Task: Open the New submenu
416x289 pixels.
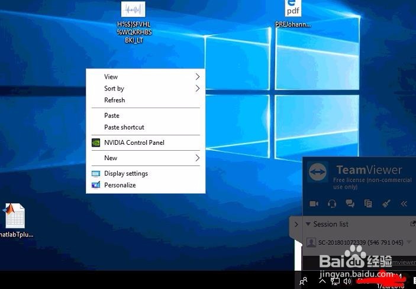Action: (x=146, y=158)
